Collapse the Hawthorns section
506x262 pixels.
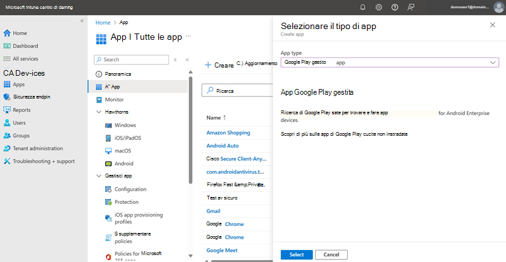point(99,112)
